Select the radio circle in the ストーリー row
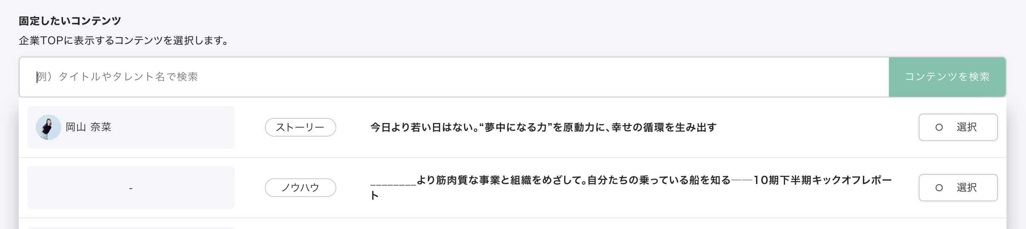This screenshot has width=1026, height=229. coord(939,127)
